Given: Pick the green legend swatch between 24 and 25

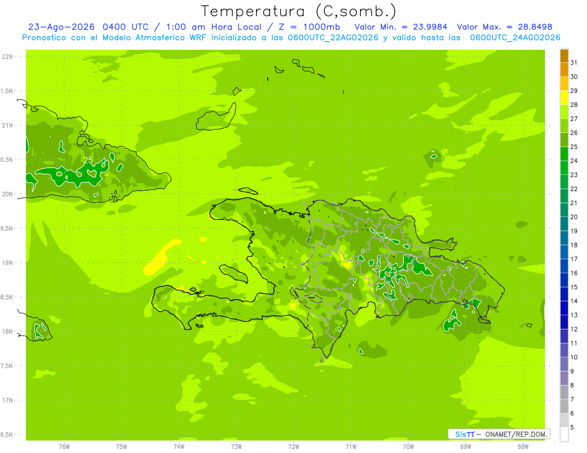Looking at the screenshot, I should click(x=564, y=154).
